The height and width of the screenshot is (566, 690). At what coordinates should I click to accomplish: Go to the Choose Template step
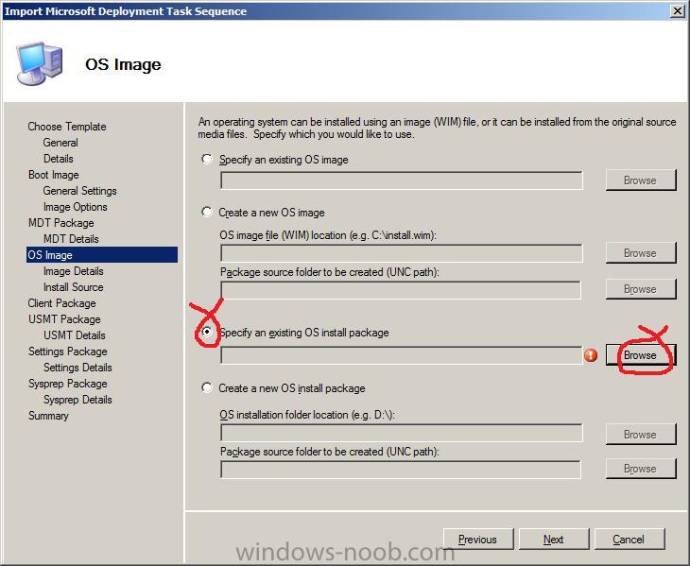click(67, 127)
